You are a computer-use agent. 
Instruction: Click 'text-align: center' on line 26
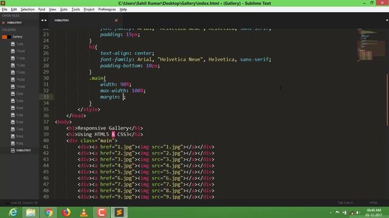point(126,53)
